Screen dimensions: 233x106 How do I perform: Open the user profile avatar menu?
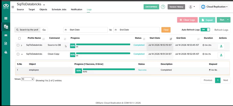(192, 7)
